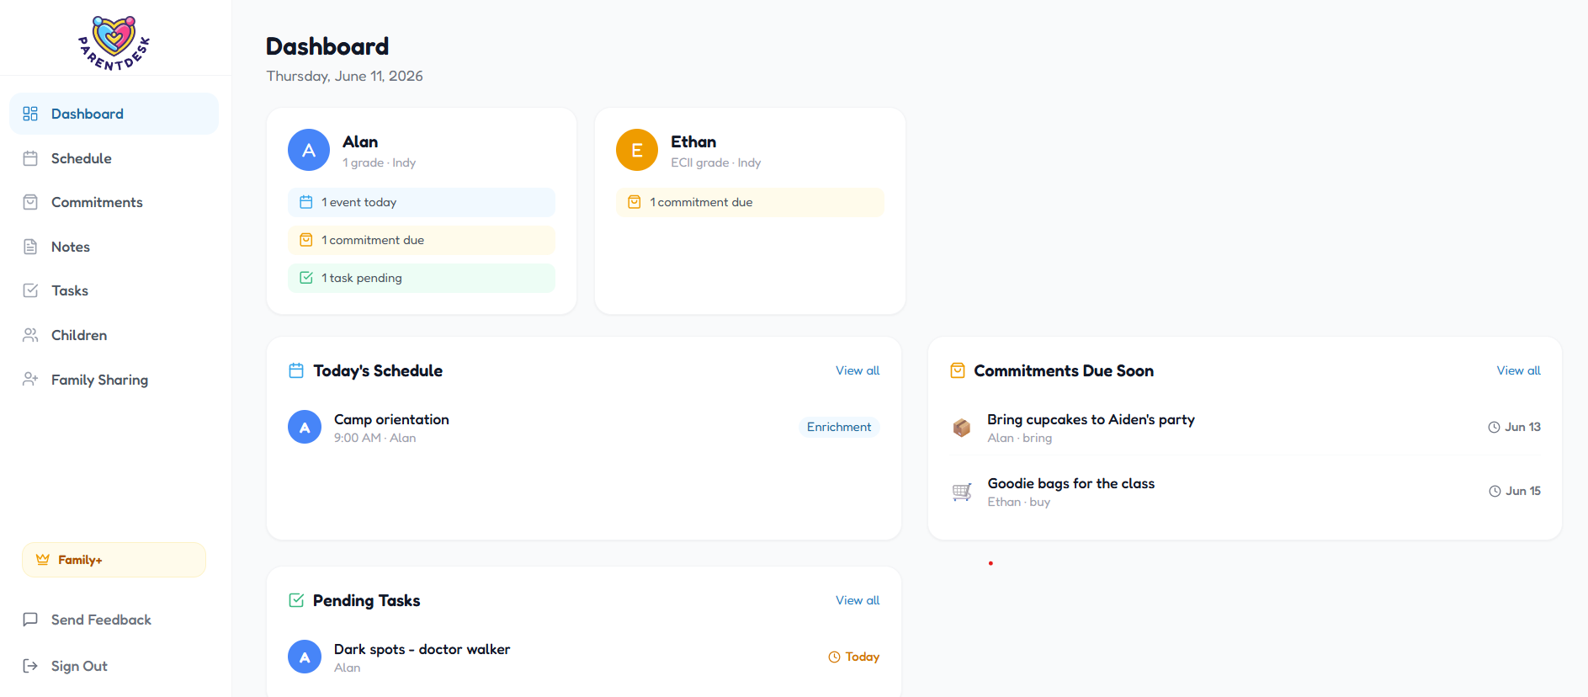
Task: Click the Sign Out arrow icon
Action: (x=30, y=666)
